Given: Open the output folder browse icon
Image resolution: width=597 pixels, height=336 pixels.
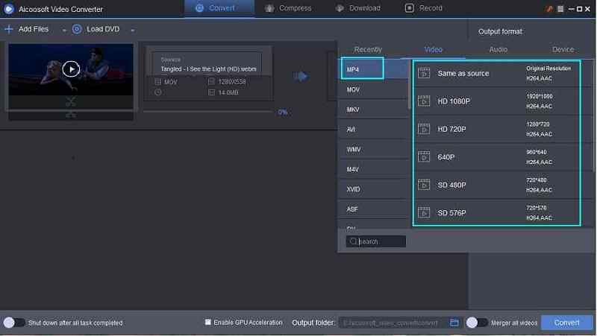Looking at the screenshot, I should [454, 323].
